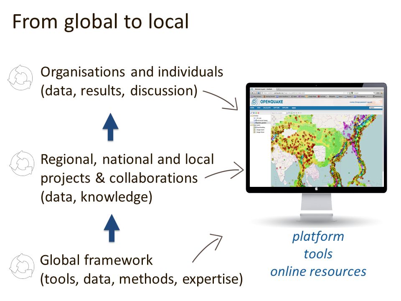Image resolution: width=401 pixels, height=301 pixels.
Task: Open the VIEW menu in OpenQuake navbar
Action: click(259, 108)
